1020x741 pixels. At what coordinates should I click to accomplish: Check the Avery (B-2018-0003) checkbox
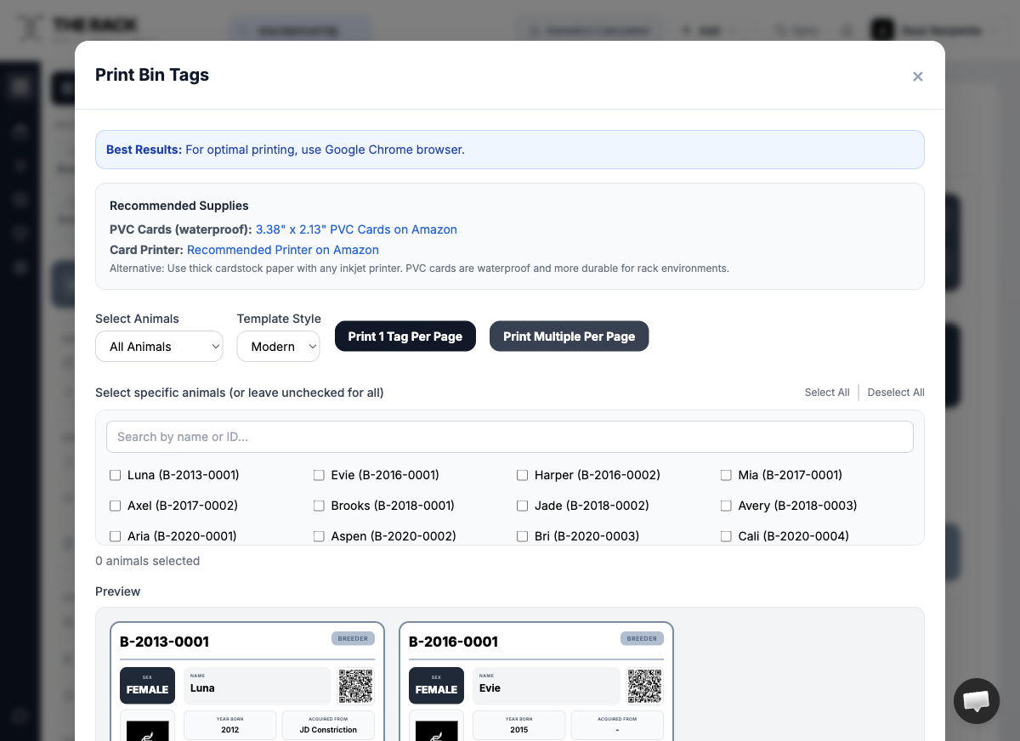pyautogui.click(x=727, y=506)
